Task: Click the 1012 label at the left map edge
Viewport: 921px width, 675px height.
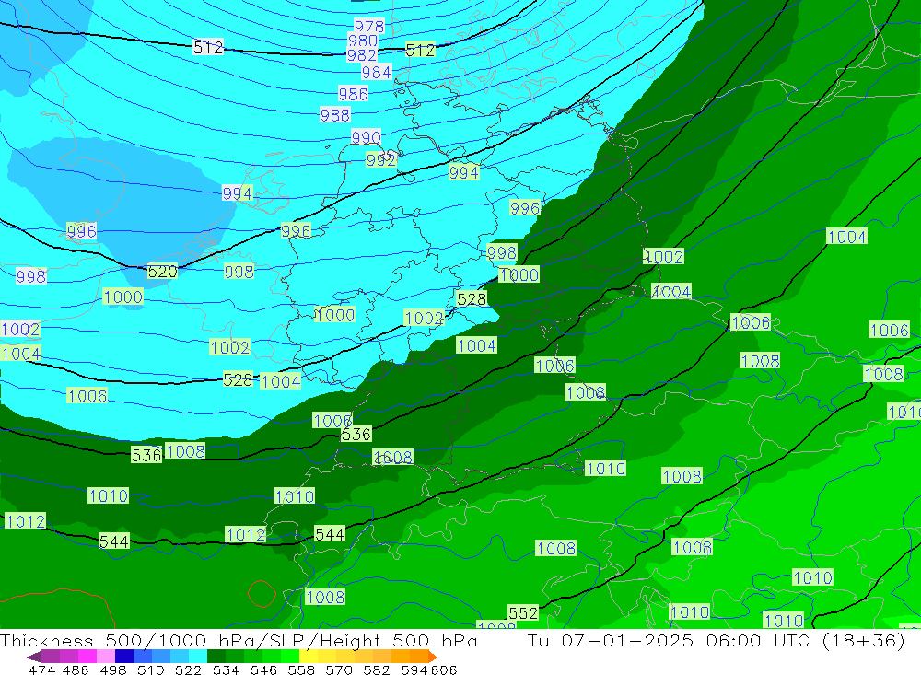Action: 25,520
